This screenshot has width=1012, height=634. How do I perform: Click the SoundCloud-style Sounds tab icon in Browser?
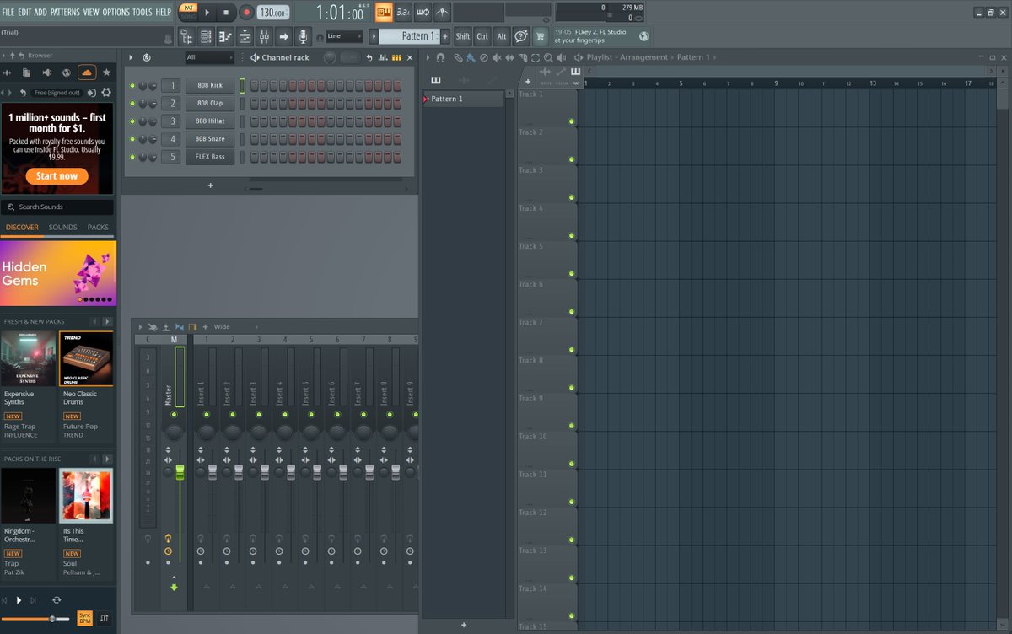point(87,73)
